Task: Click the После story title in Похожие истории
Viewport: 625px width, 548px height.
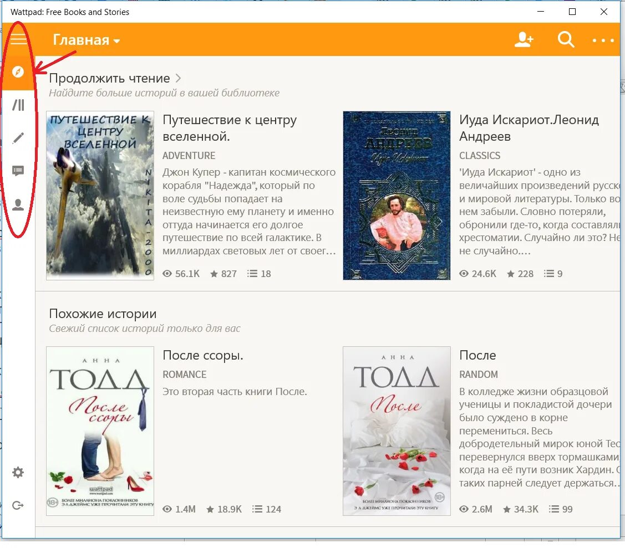Action: [x=477, y=355]
